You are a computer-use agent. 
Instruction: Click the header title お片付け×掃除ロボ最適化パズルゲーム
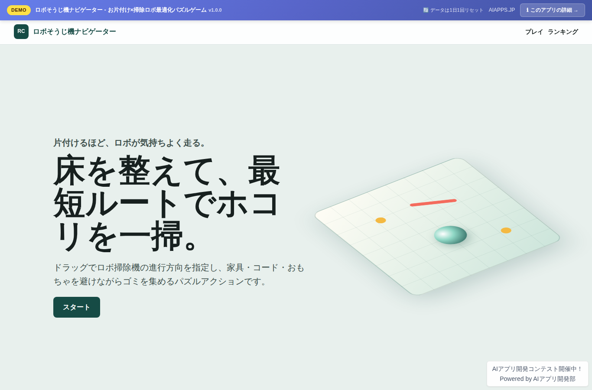(157, 10)
